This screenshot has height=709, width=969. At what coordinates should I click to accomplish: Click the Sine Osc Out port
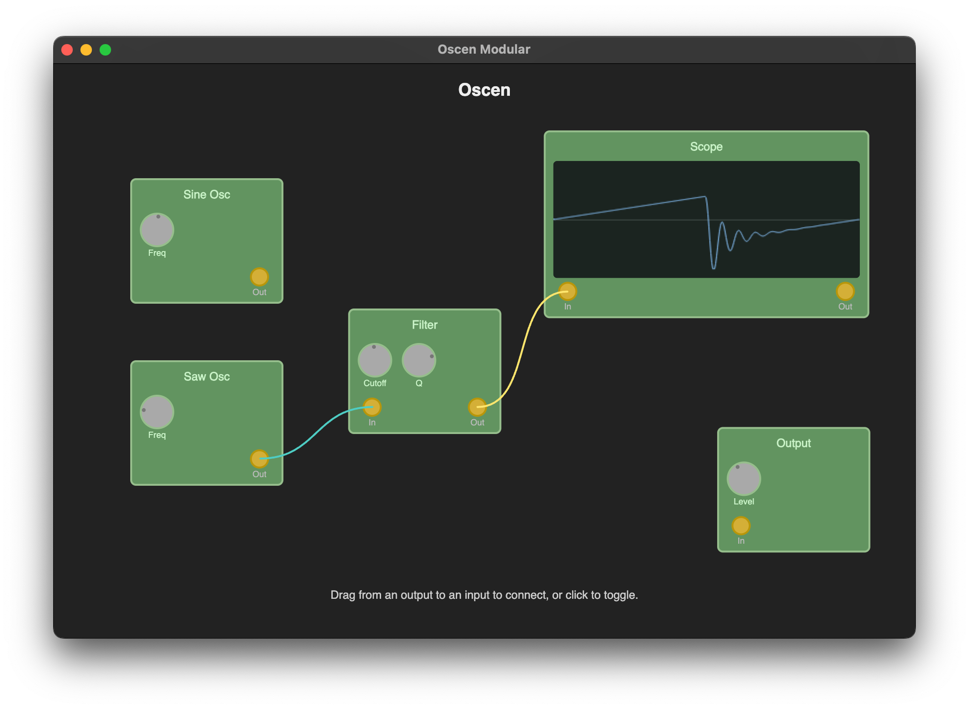click(x=259, y=277)
